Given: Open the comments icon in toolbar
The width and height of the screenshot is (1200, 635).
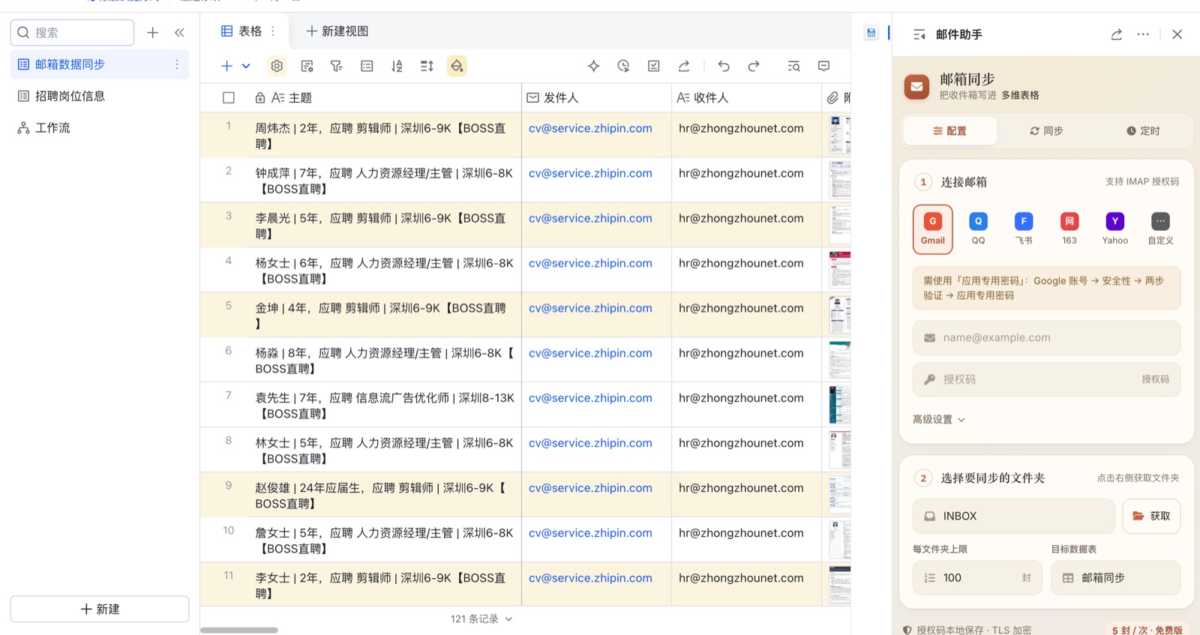Looking at the screenshot, I should pos(823,66).
